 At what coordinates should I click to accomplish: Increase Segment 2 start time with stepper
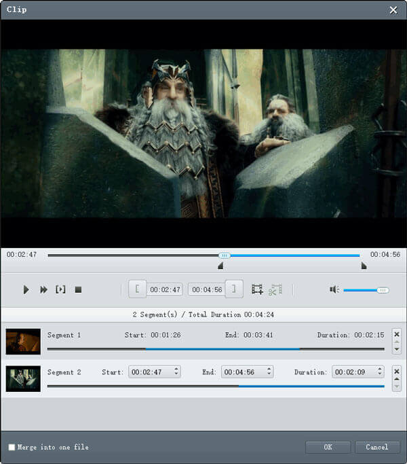tap(176, 369)
